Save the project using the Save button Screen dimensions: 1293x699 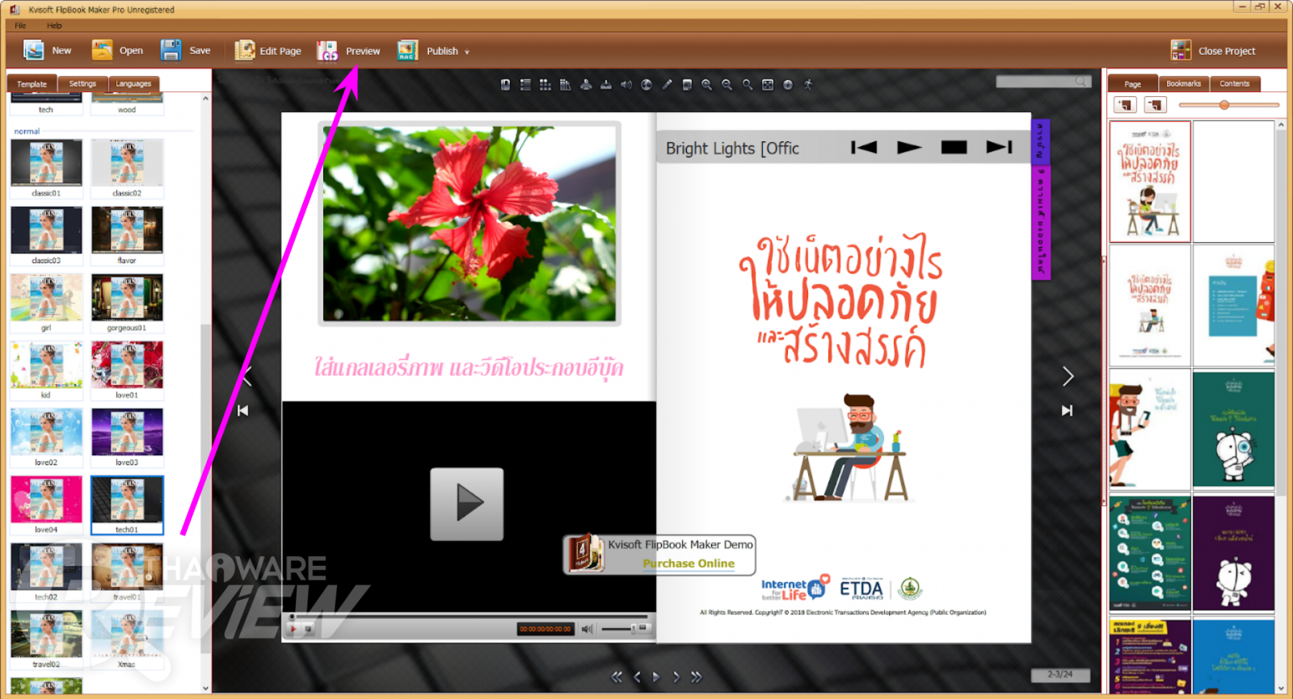tap(185, 50)
